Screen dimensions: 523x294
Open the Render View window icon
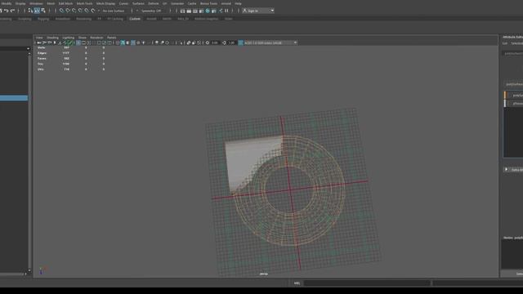point(182,11)
